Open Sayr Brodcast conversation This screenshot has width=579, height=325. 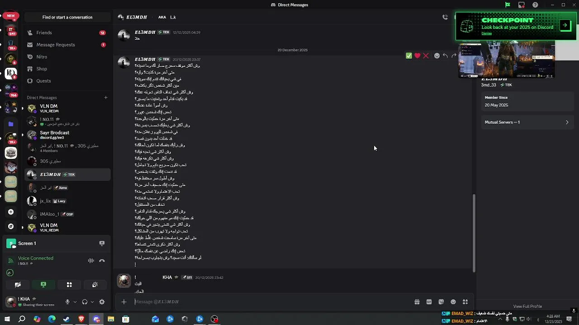(67, 135)
